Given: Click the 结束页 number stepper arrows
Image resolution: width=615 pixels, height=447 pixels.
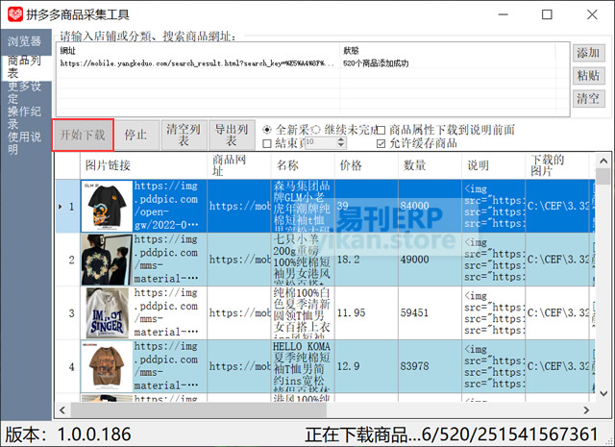Looking at the screenshot, I should (x=340, y=143).
